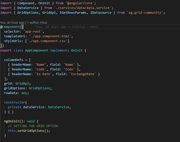Viewport: 180px width, 142px height.
Task: Click the GitLens codelens 'You, an hour ago'
Action: click(x=12, y=23)
